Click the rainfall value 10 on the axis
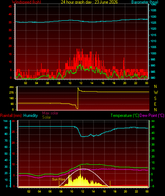This screenshot has width=165, height=196. (13, 164)
